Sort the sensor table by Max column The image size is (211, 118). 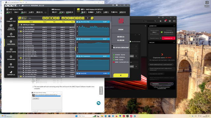pyautogui.click(x=73, y=22)
